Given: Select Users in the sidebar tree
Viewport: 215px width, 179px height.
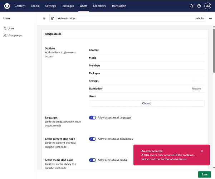Looking at the screenshot, I should coord(11,28).
